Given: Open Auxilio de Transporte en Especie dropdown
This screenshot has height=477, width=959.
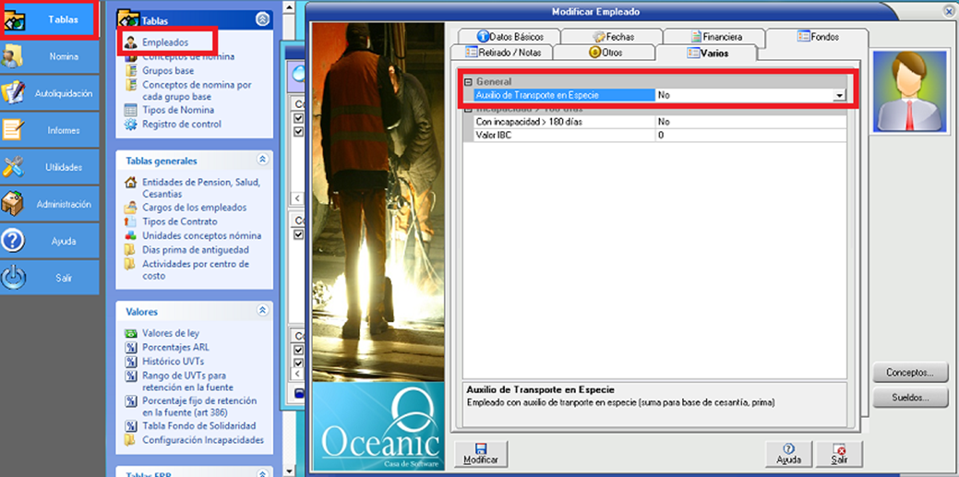Looking at the screenshot, I should [839, 95].
